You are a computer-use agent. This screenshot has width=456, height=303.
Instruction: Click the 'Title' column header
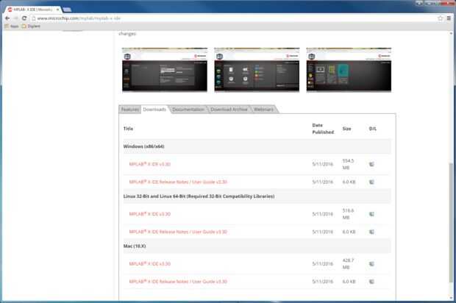tap(128, 129)
